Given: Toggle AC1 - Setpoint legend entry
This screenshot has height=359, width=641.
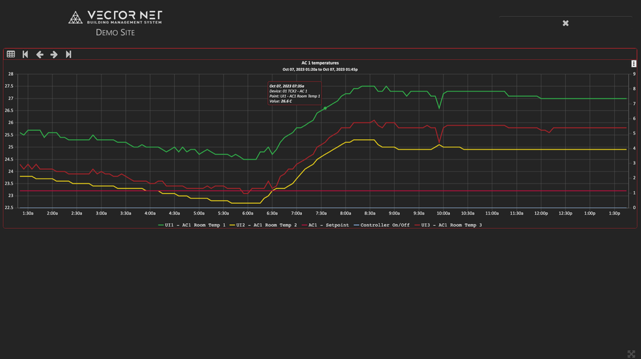Looking at the screenshot, I should point(328,225).
